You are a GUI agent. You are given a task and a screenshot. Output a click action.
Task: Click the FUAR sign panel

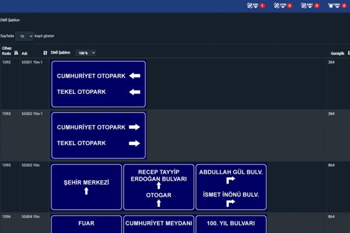[86, 224]
